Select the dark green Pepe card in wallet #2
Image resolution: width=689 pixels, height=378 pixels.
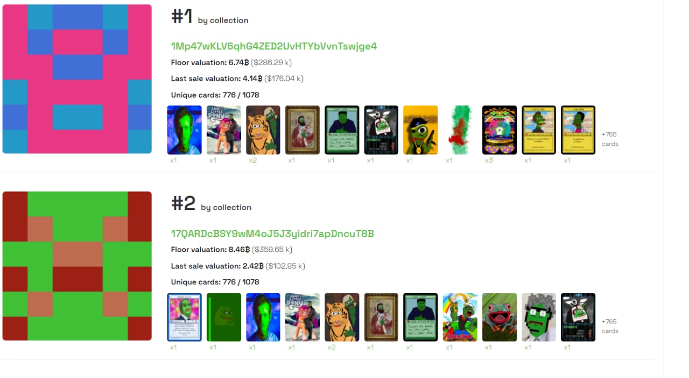click(x=224, y=317)
